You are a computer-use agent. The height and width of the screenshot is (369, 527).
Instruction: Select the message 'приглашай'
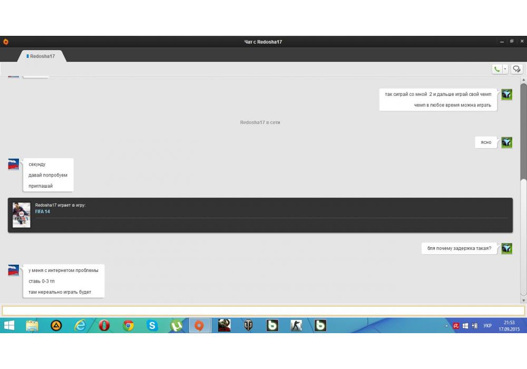pos(41,186)
